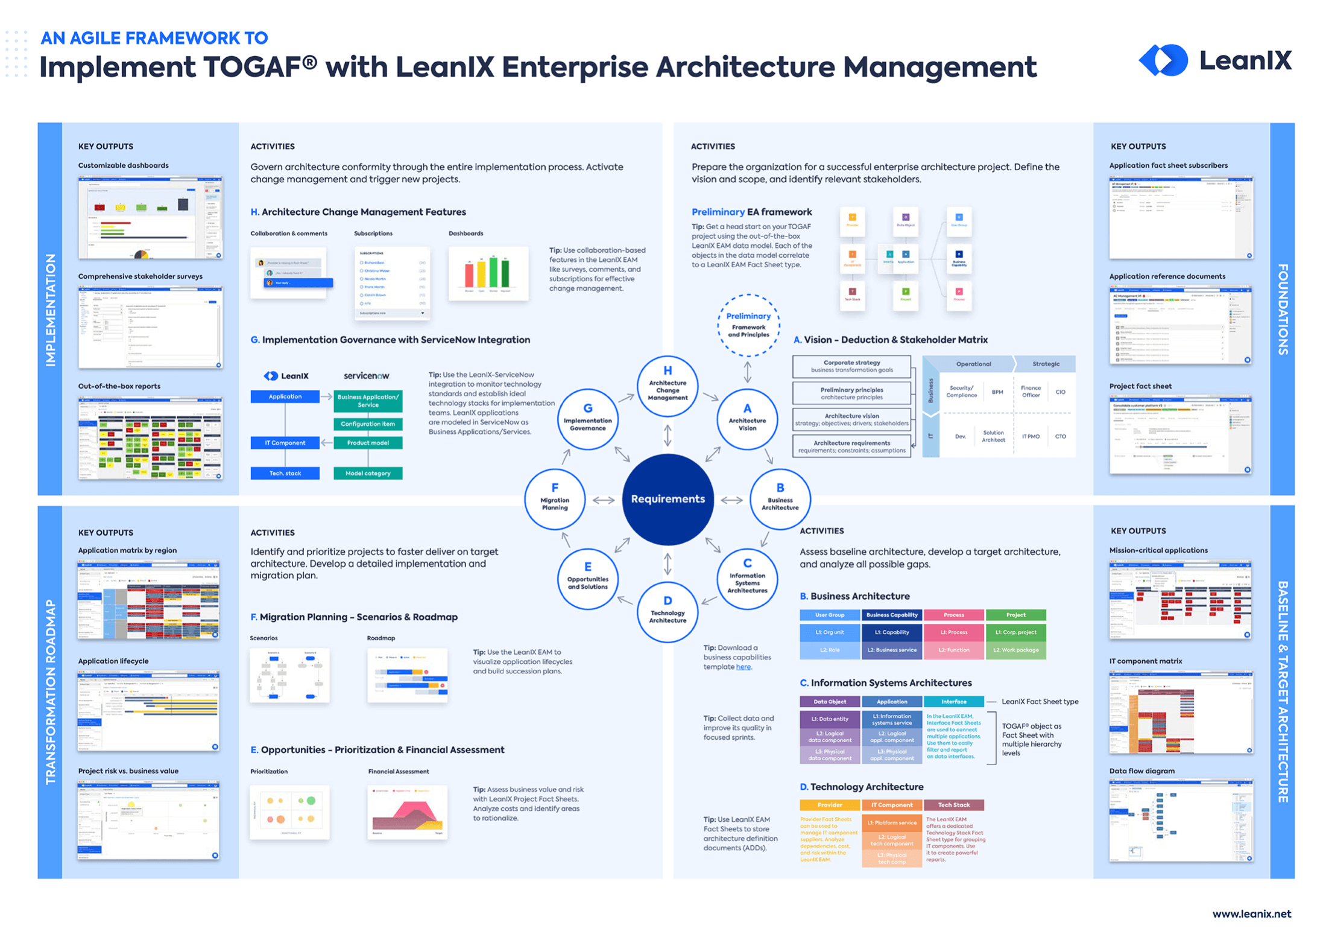Open the Project fact sheet screenshot
This screenshot has width=1329, height=940.
tap(1181, 435)
